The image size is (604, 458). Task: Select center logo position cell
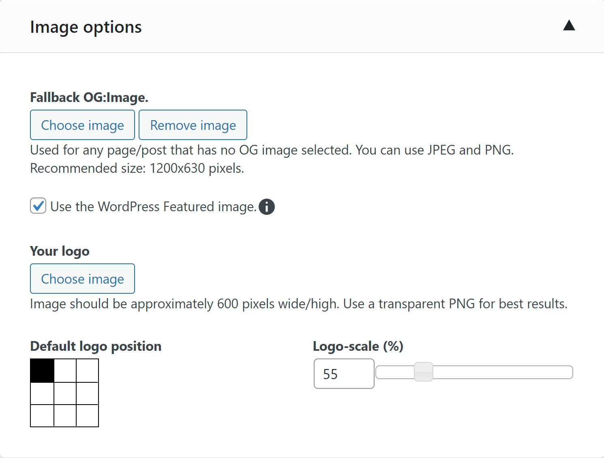click(65, 393)
